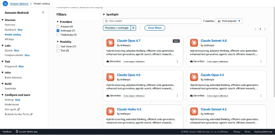Collapse the Configure and learn section
Image resolution: width=275 pixels, height=135 pixels.
click(x=2, y=95)
